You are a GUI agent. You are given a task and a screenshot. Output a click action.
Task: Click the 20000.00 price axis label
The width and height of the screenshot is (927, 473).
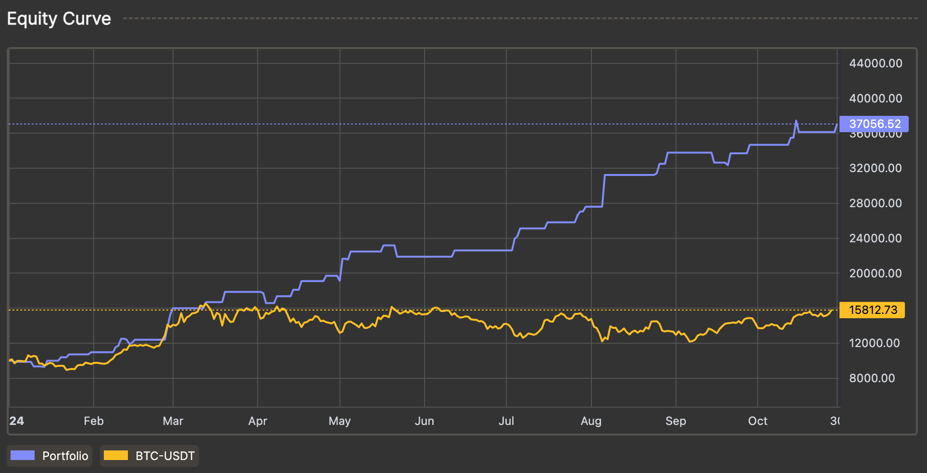tap(876, 274)
